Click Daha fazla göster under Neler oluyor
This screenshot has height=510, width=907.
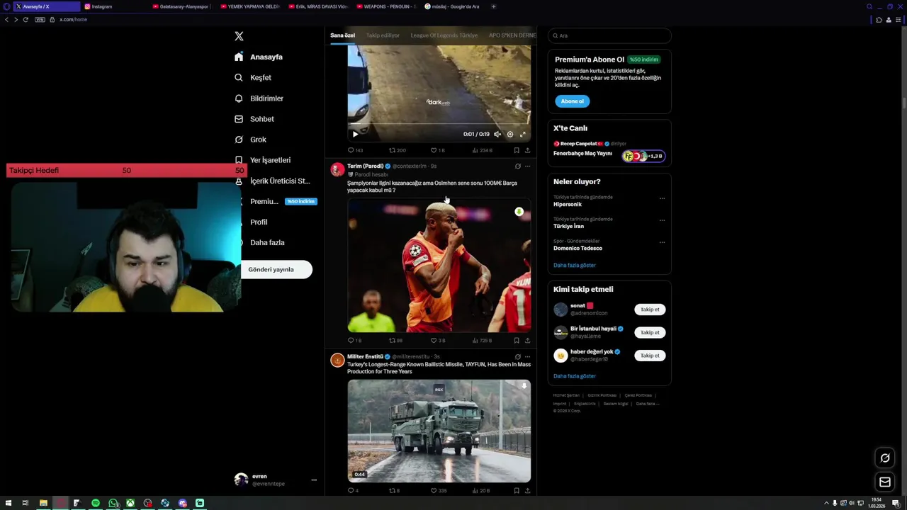pos(575,265)
